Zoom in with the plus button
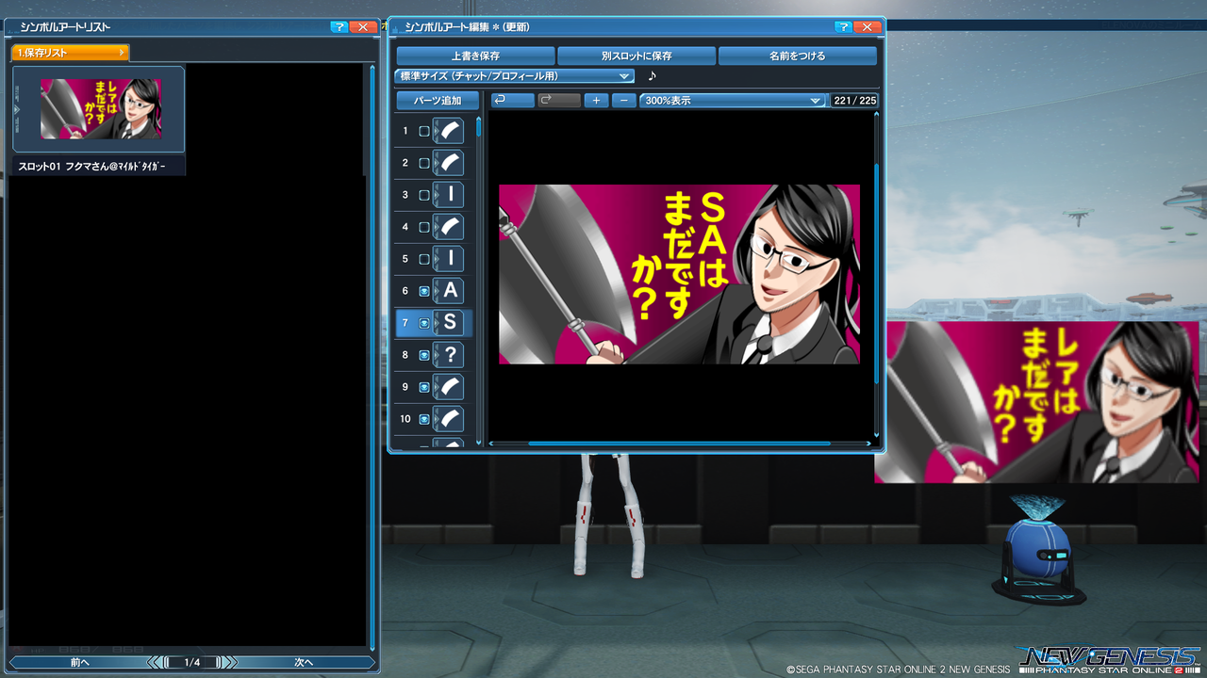Screen dimensions: 1207x678 coord(596,100)
